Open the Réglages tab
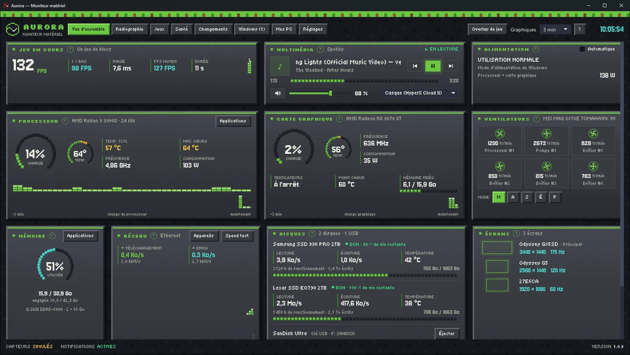This screenshot has height=355, width=630. [313, 29]
